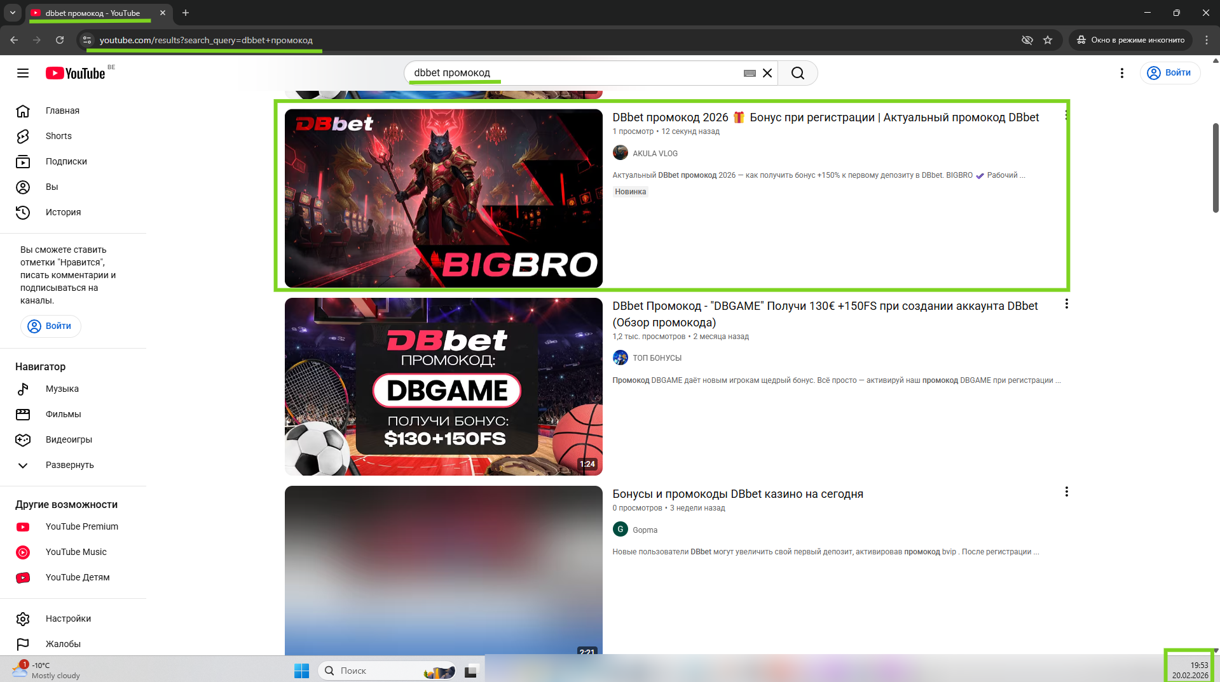Image resolution: width=1220 pixels, height=682 pixels.
Task: Open video Бонусы и промокоды DBbet казино
Action: (737, 494)
